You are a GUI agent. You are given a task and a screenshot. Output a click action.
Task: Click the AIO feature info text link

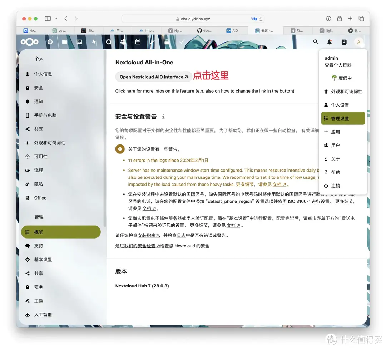(204, 91)
